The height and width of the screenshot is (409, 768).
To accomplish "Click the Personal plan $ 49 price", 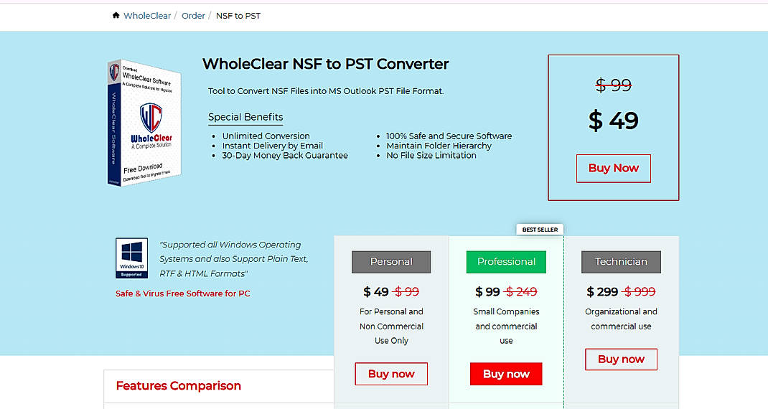I will coord(375,292).
